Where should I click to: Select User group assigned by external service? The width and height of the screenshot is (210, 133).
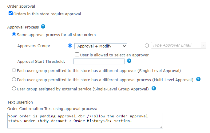14,89
